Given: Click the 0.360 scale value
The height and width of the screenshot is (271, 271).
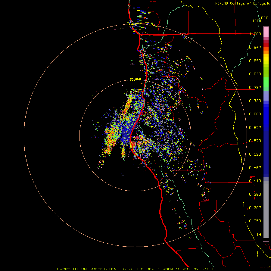Looking at the screenshot, I should coord(255,195).
